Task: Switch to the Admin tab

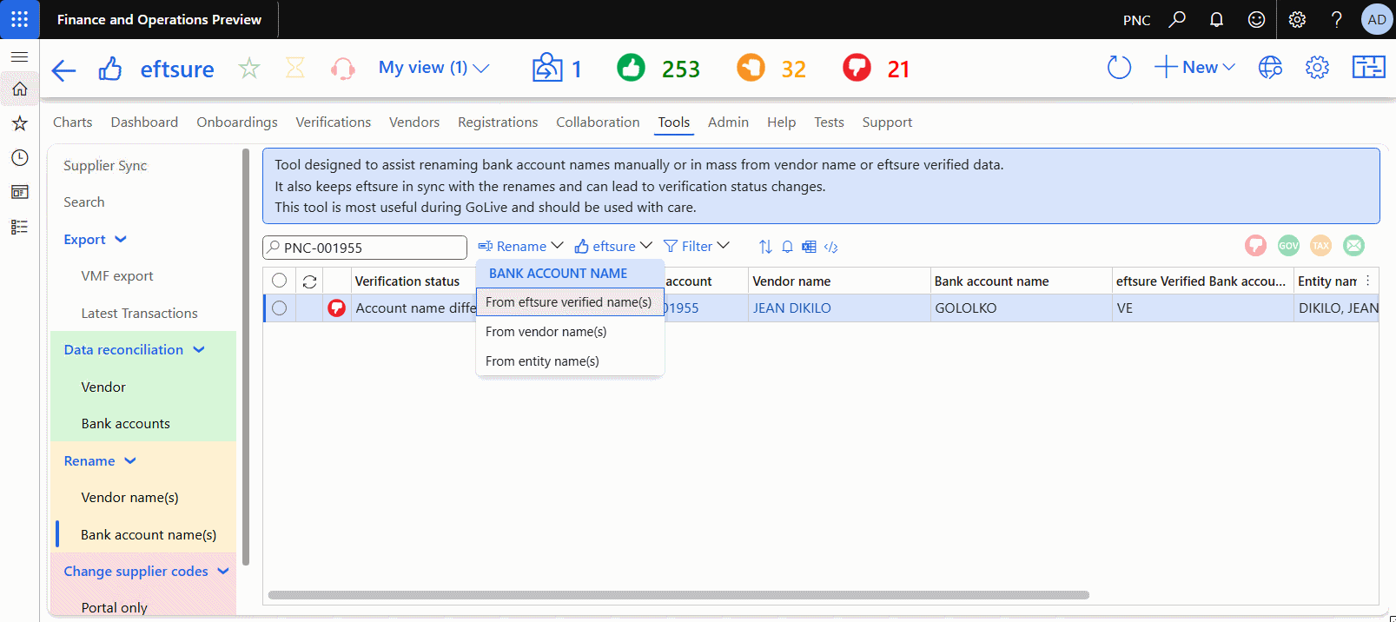Action: coord(728,122)
